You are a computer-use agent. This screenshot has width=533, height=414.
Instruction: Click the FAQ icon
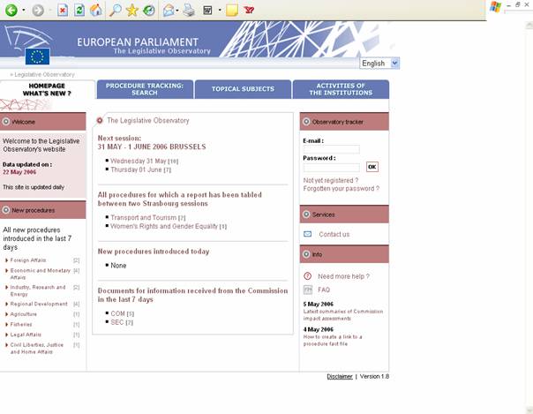(x=308, y=290)
